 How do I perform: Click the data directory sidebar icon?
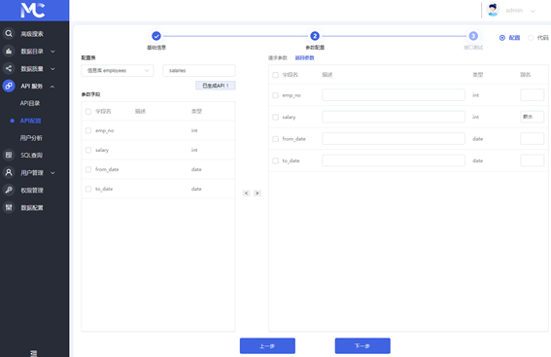(x=9, y=51)
